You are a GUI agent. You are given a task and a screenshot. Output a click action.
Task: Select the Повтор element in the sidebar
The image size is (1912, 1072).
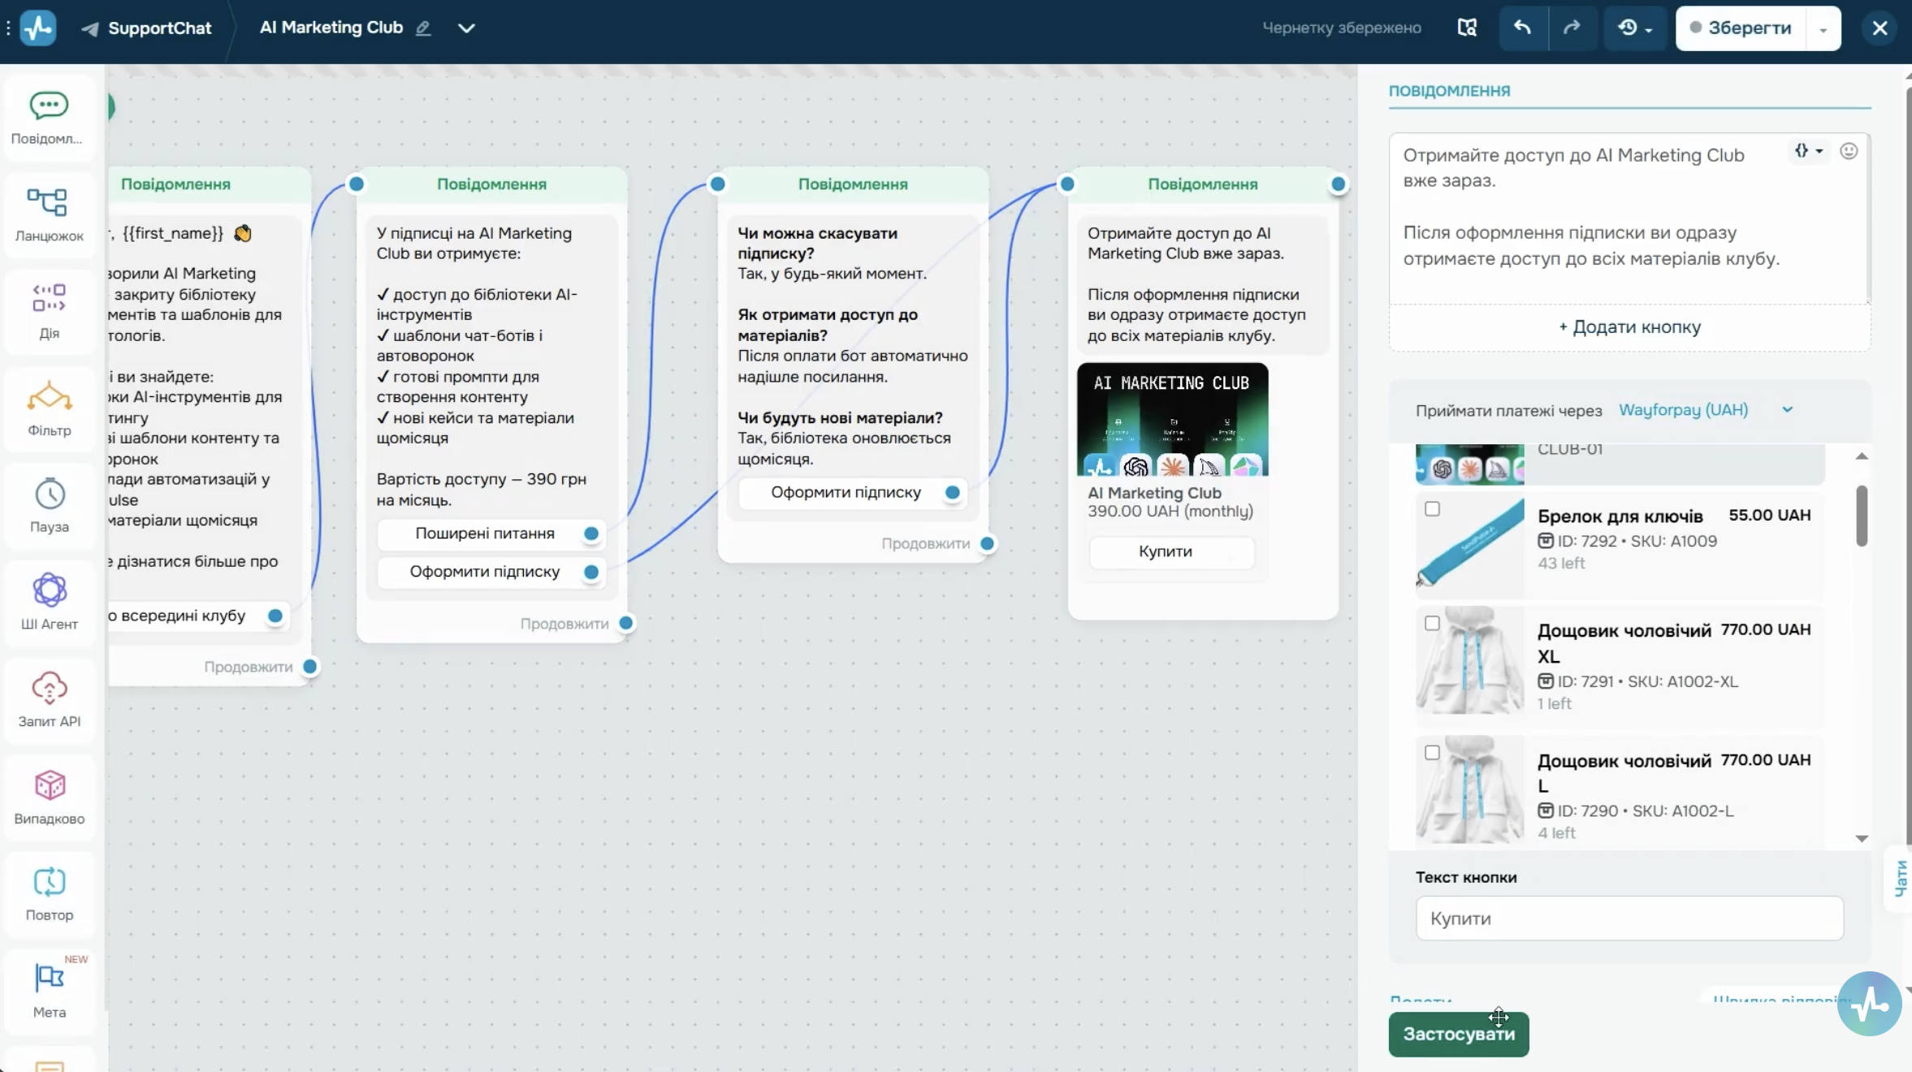tap(49, 894)
